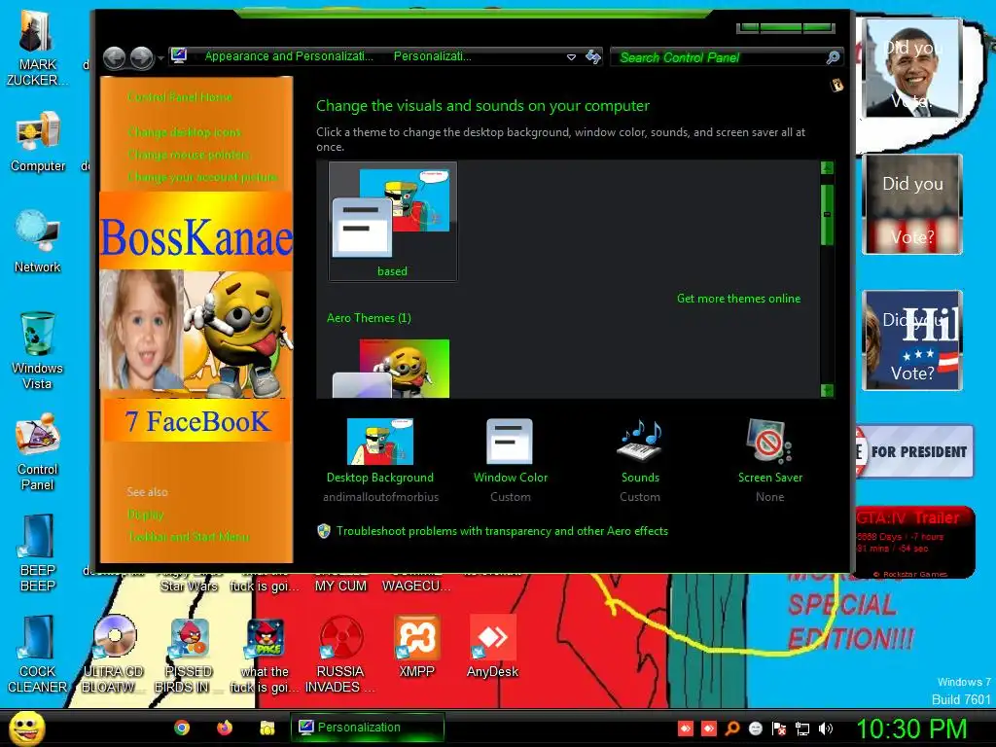Open the network tray icon
The image size is (996, 747).
[802, 729]
